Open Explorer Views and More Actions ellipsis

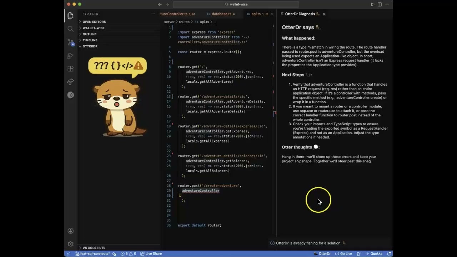[x=154, y=14]
